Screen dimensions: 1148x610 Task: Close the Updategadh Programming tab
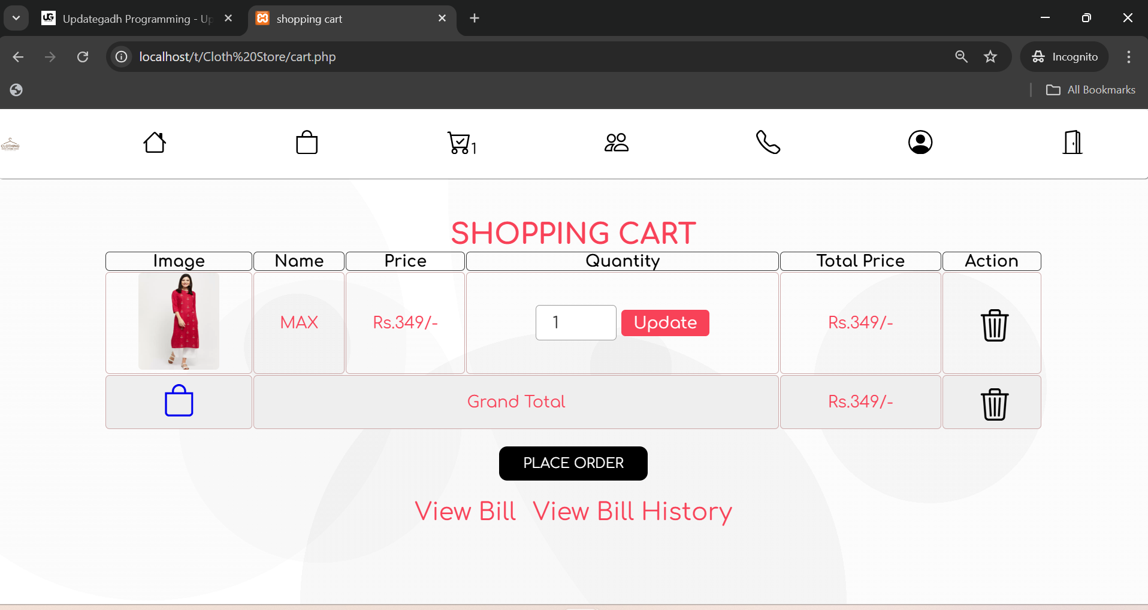coord(228,19)
